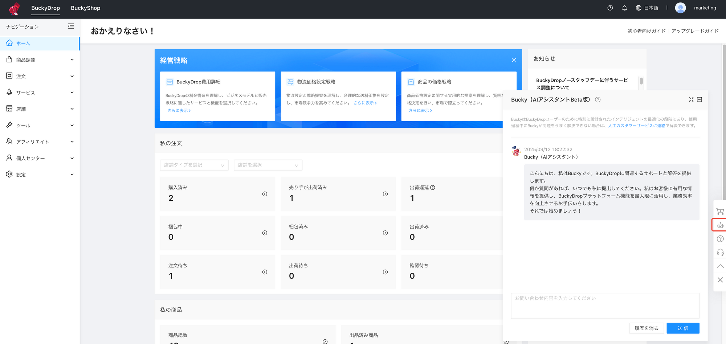
Task: Change language from 日本語
Action: pyautogui.click(x=651, y=8)
